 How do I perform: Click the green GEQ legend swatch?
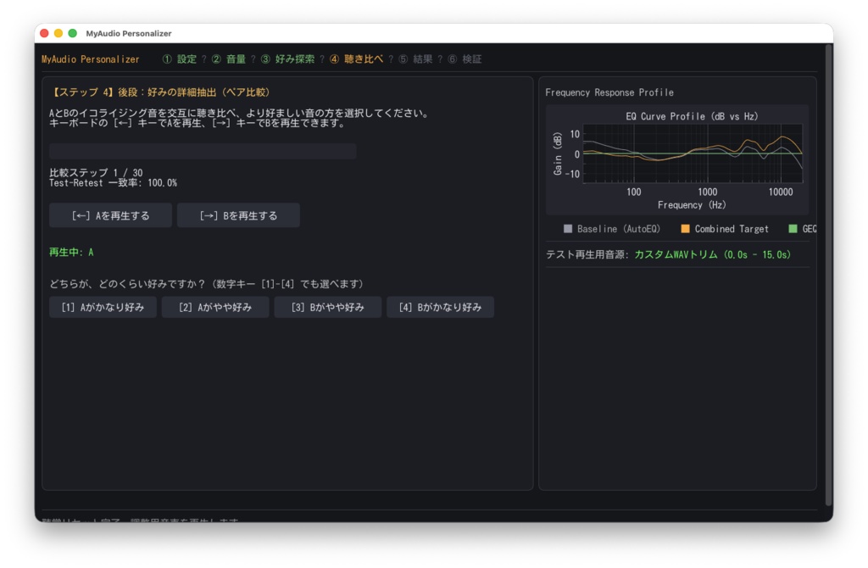tap(793, 229)
